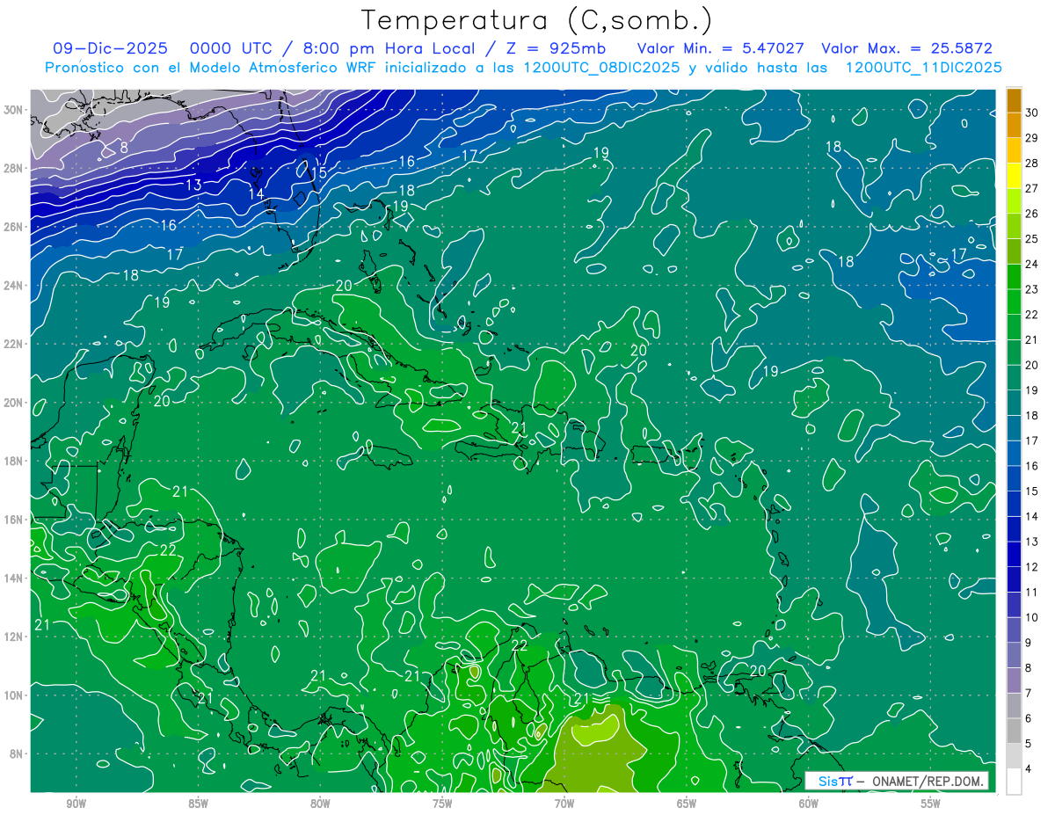This screenshot has width=1055, height=815.
Task: Click the "0000 UTC" time text
Action: tap(230, 48)
